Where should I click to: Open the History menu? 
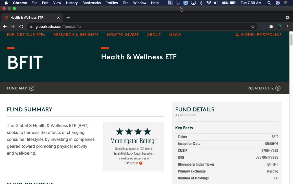[x=72, y=3]
